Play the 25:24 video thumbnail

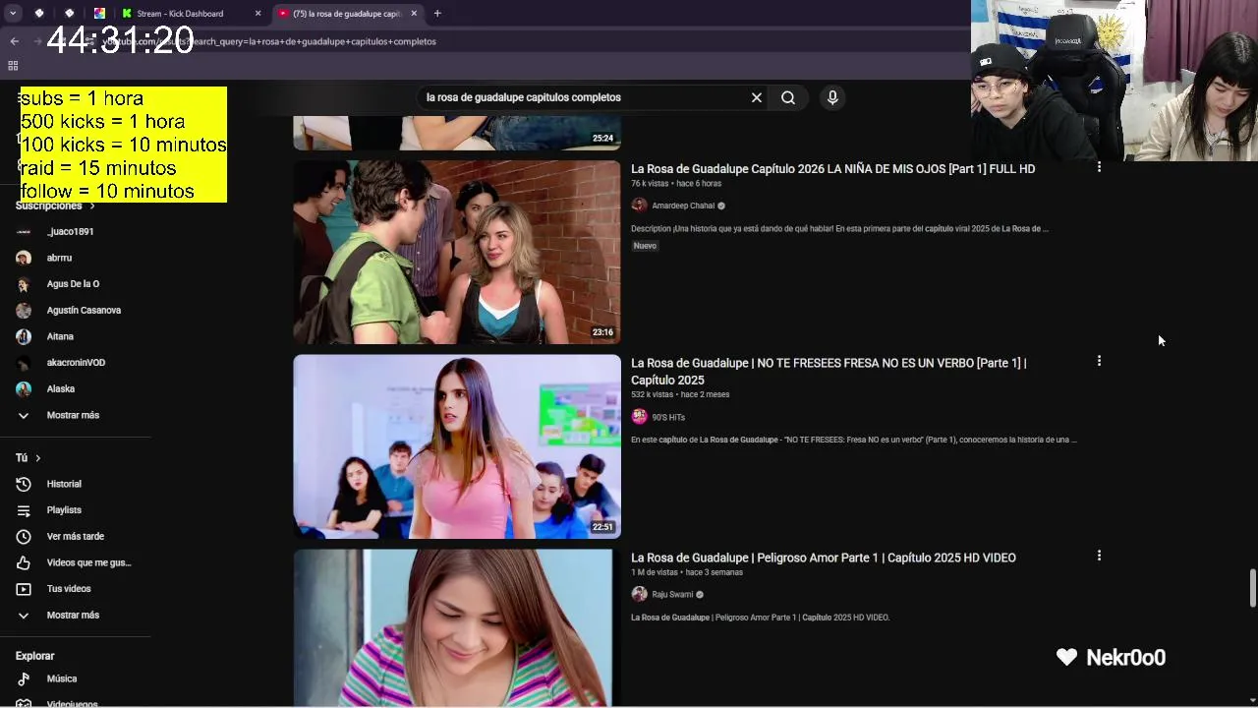click(457, 133)
